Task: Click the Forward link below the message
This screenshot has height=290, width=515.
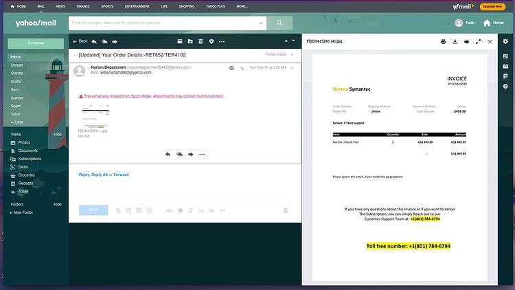Action: [121, 175]
